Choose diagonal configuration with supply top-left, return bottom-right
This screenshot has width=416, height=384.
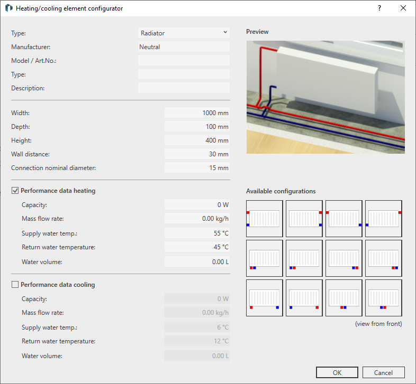[x=344, y=219]
